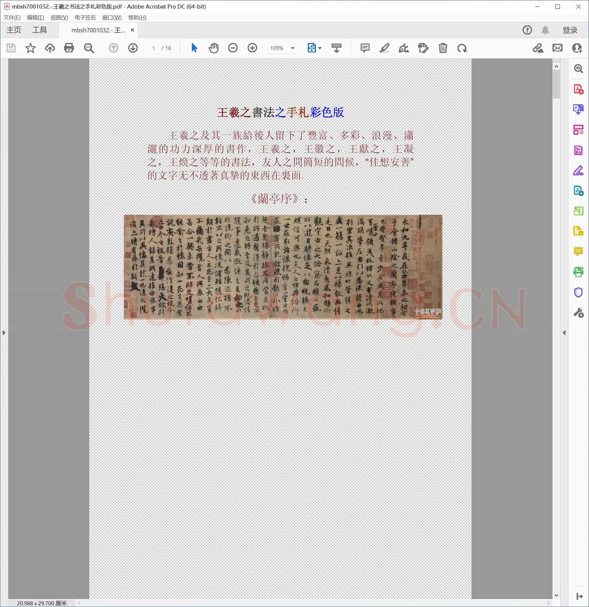Click the Help question mark button
Viewport: 589px width, 607px height.
click(x=527, y=30)
